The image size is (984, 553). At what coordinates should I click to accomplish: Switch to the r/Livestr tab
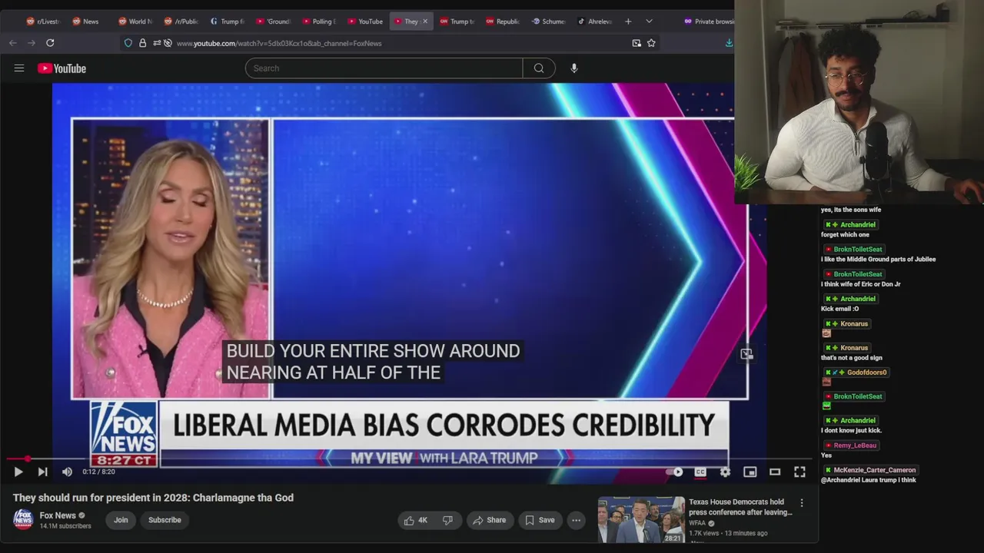(43, 22)
